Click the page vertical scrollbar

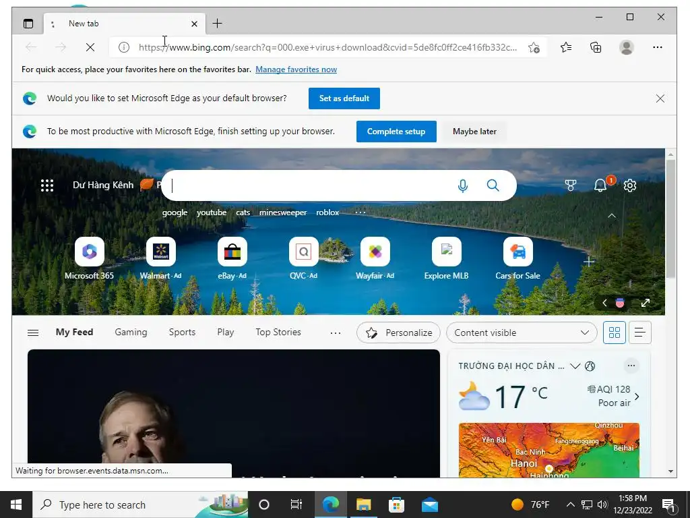[670, 218]
